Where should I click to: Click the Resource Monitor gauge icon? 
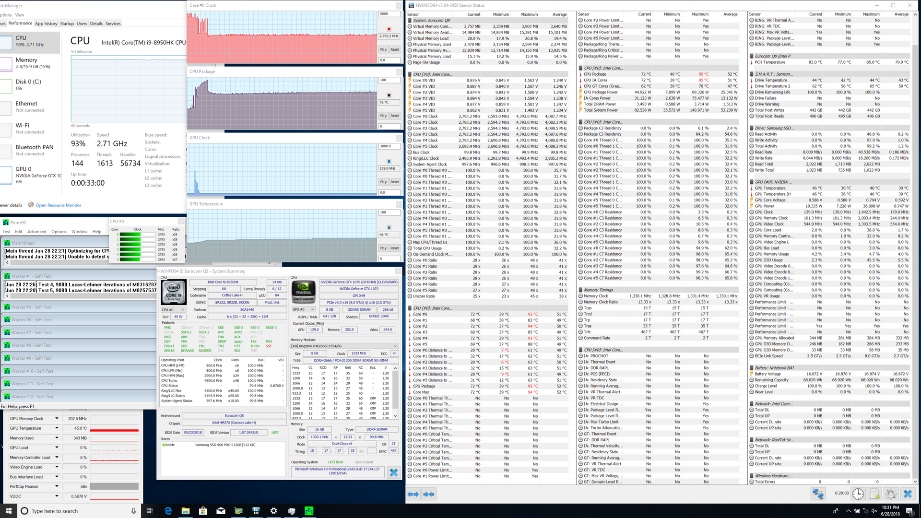[x=31, y=205]
